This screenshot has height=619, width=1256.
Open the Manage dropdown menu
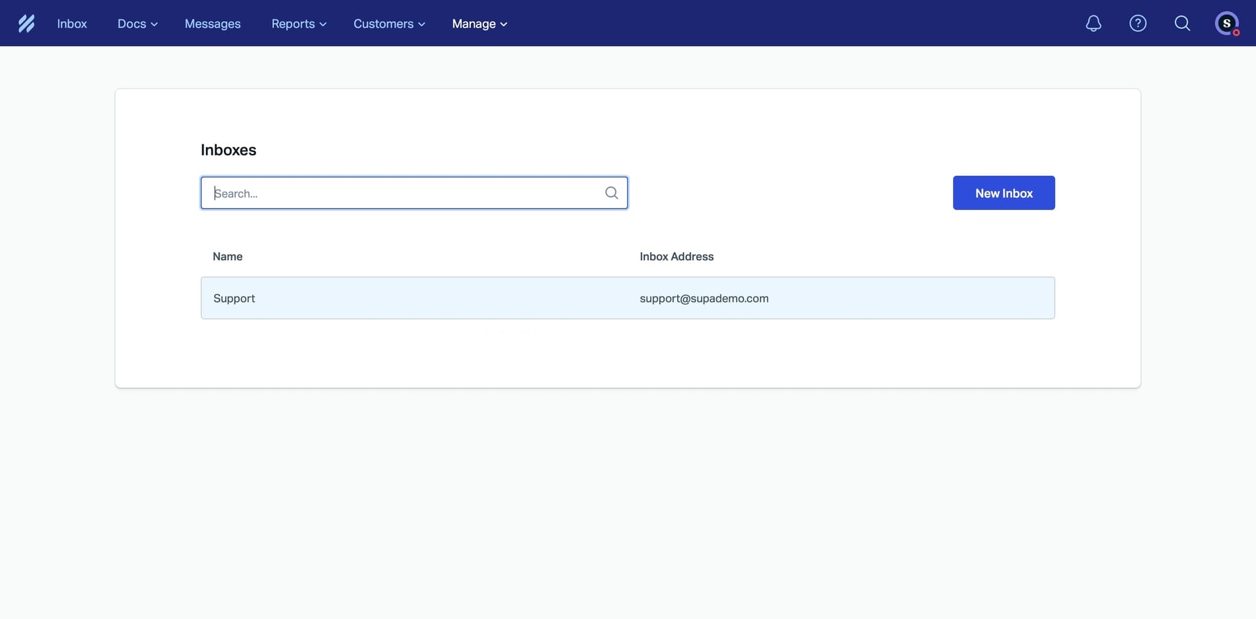point(479,23)
